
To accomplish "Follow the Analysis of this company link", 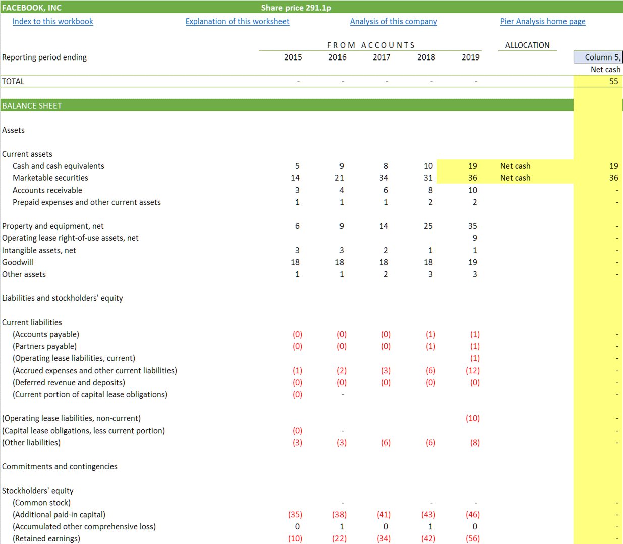I will (x=393, y=21).
